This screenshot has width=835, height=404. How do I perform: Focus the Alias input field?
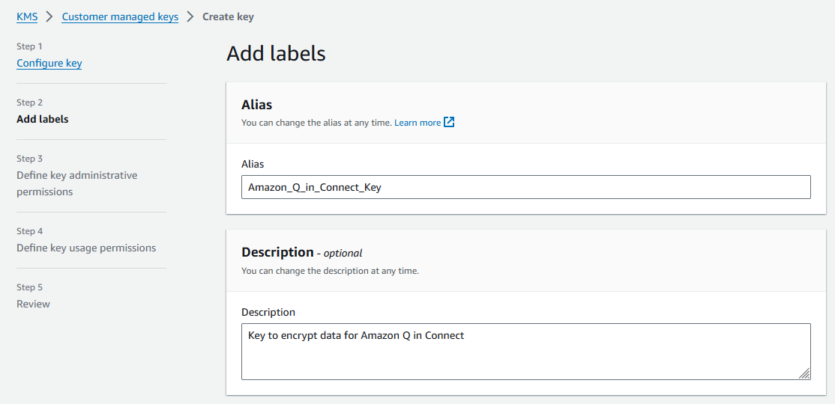(x=525, y=187)
